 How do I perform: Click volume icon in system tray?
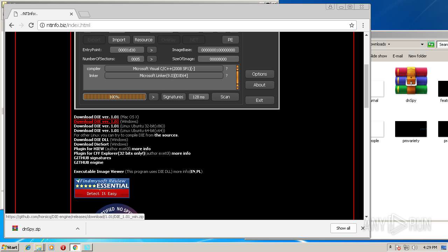point(415,247)
